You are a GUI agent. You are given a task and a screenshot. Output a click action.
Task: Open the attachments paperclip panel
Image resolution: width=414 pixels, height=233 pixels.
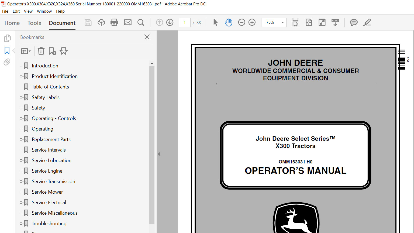[7, 62]
